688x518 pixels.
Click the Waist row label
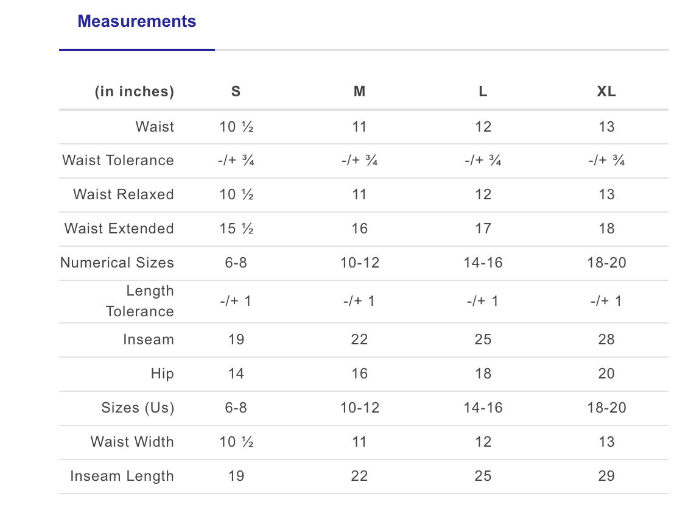(x=155, y=127)
